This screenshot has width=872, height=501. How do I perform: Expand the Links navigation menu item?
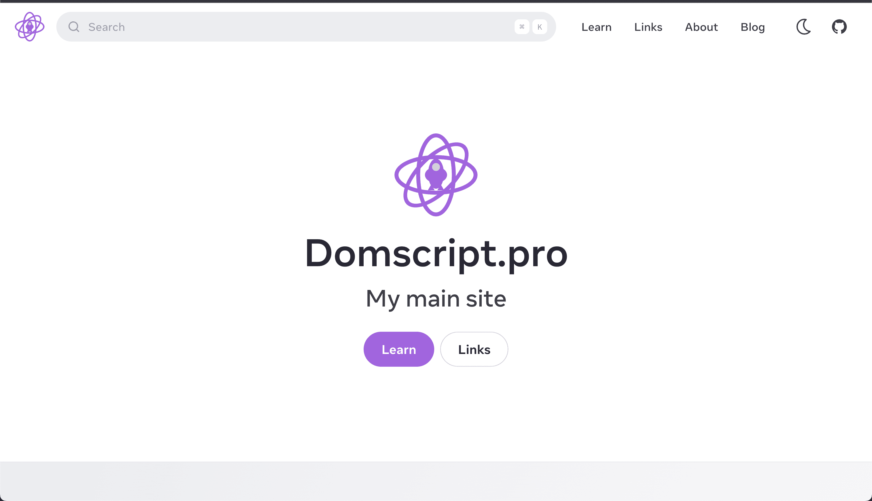point(648,27)
